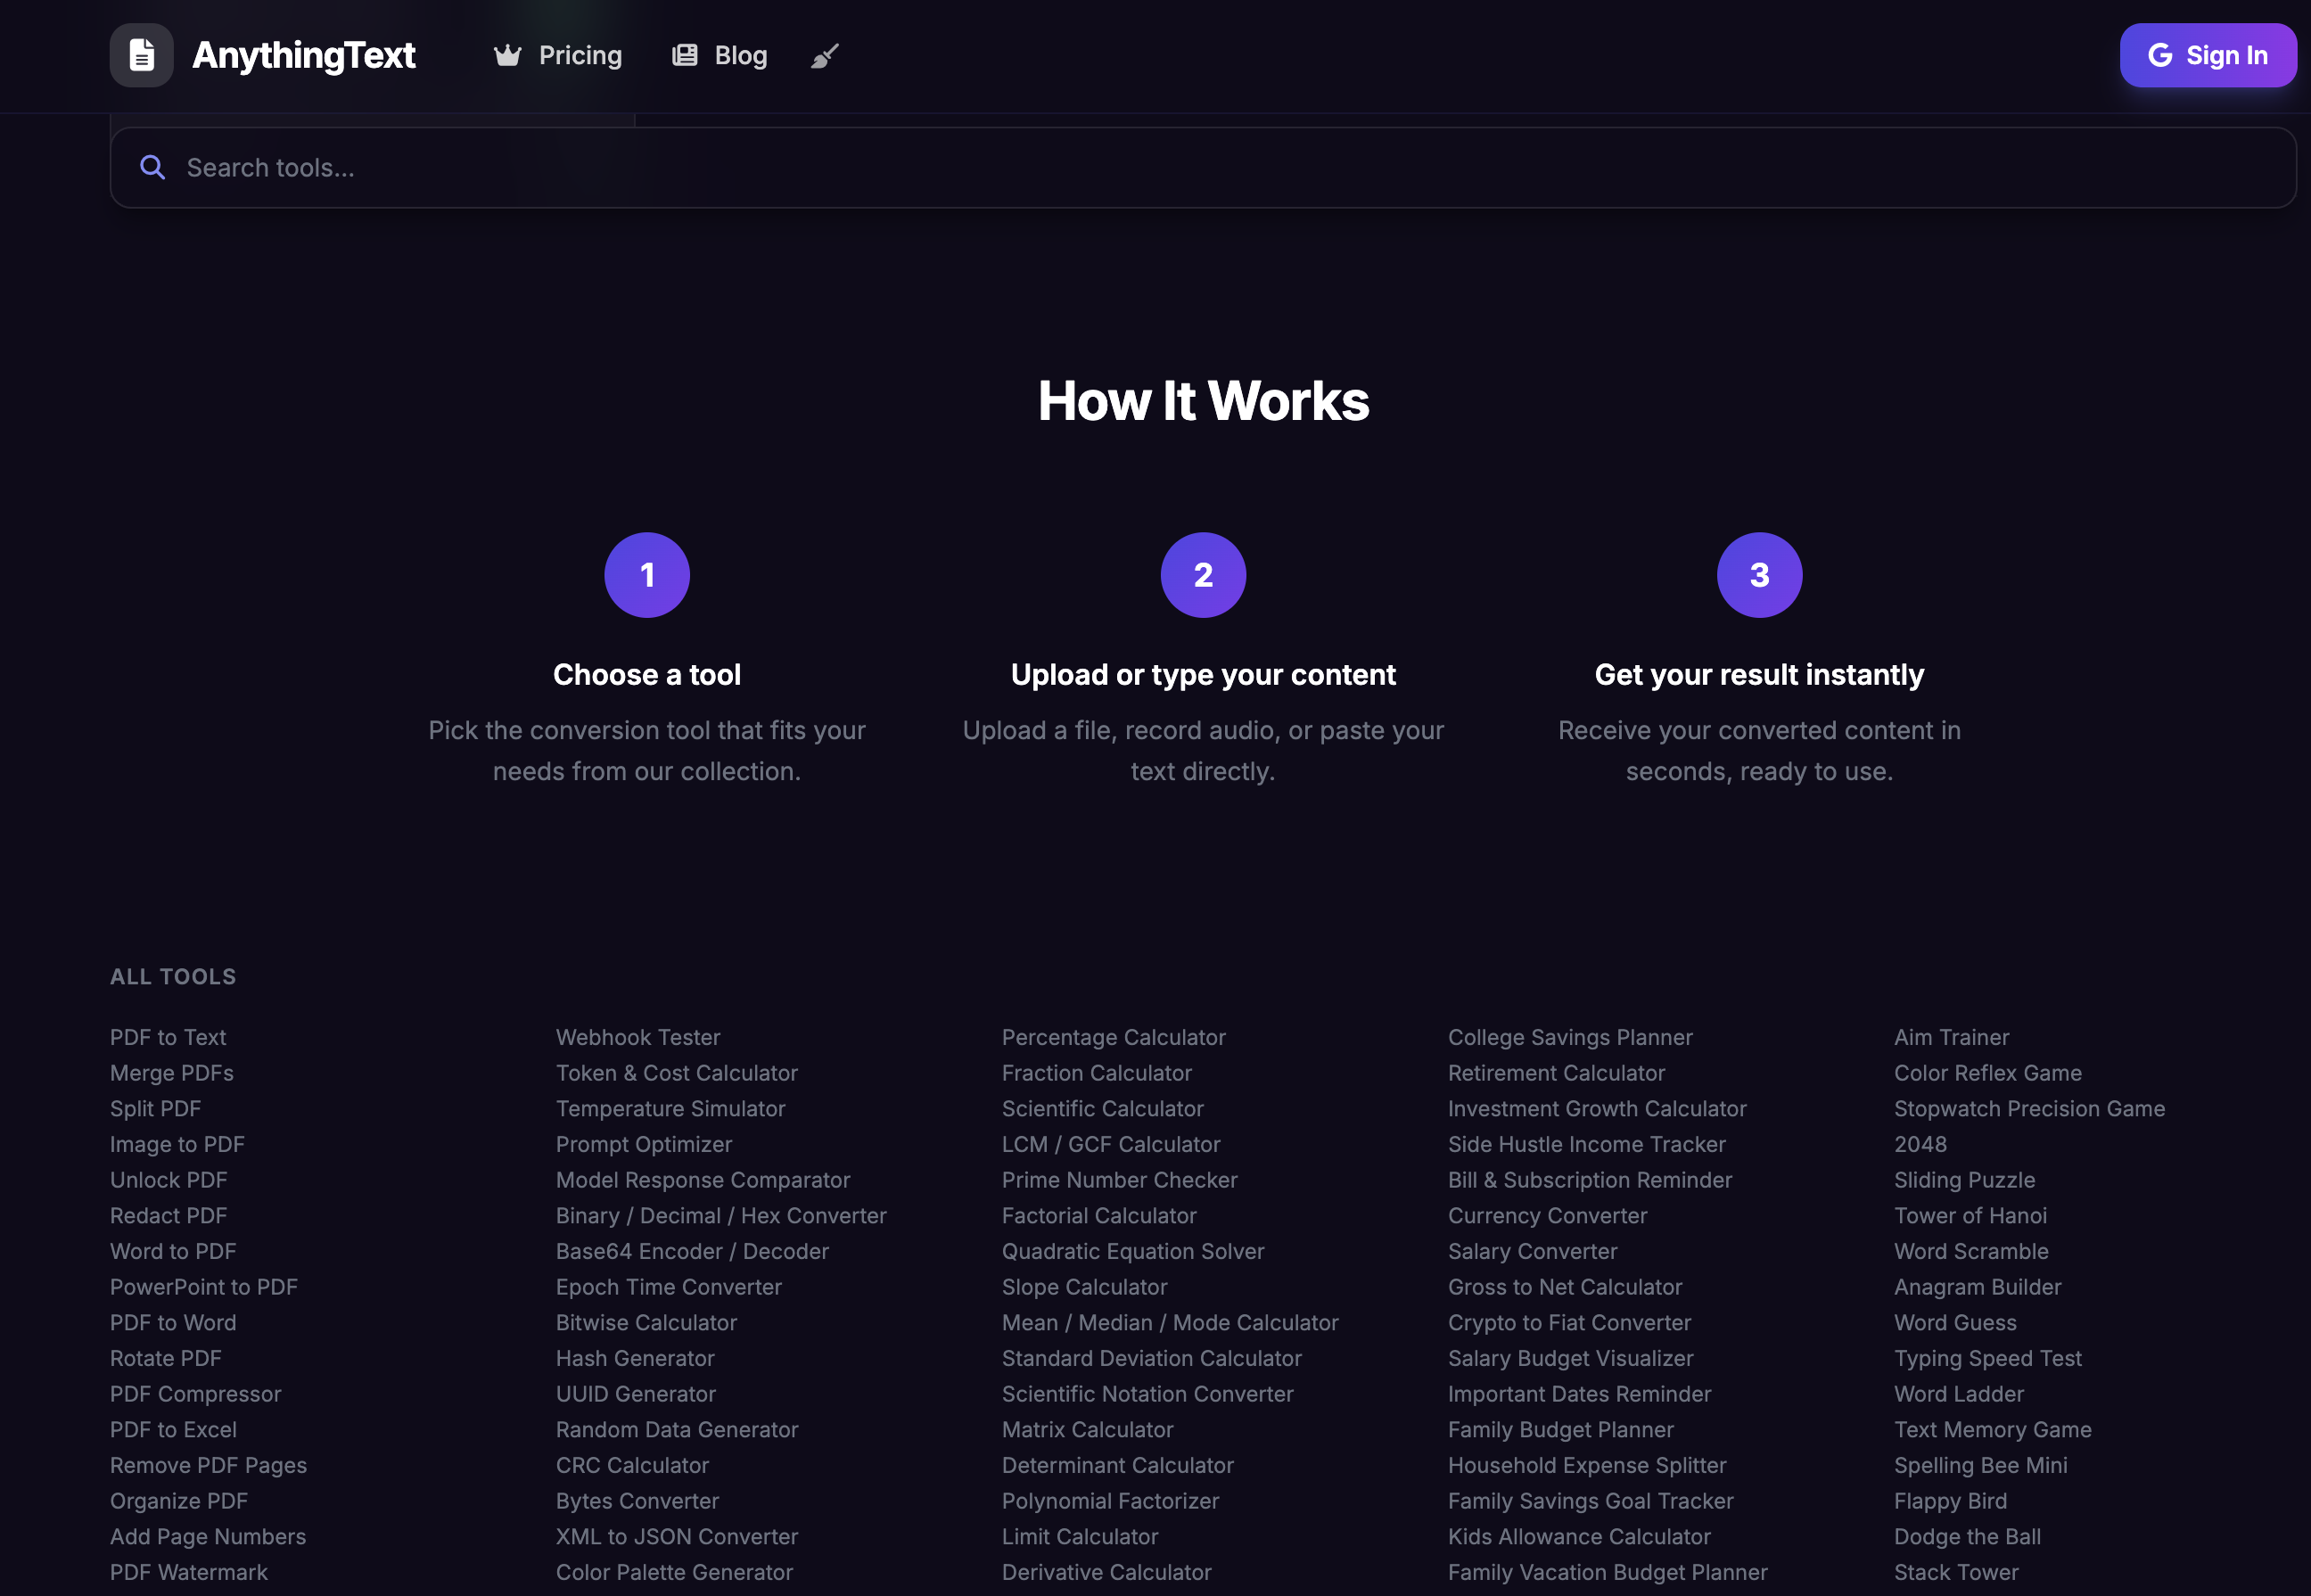
Task: Click the newspaper icon beside Blog
Action: (x=684, y=55)
